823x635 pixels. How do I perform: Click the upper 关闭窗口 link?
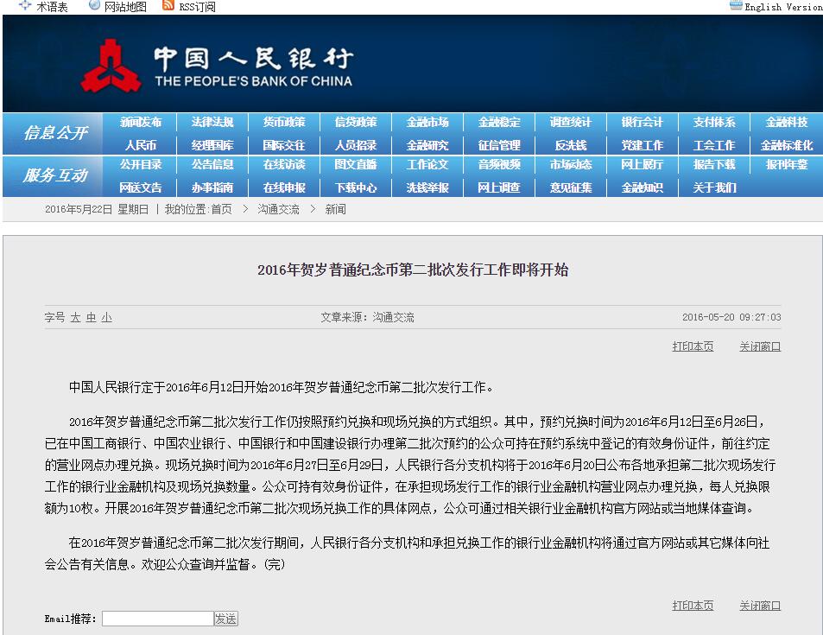760,346
